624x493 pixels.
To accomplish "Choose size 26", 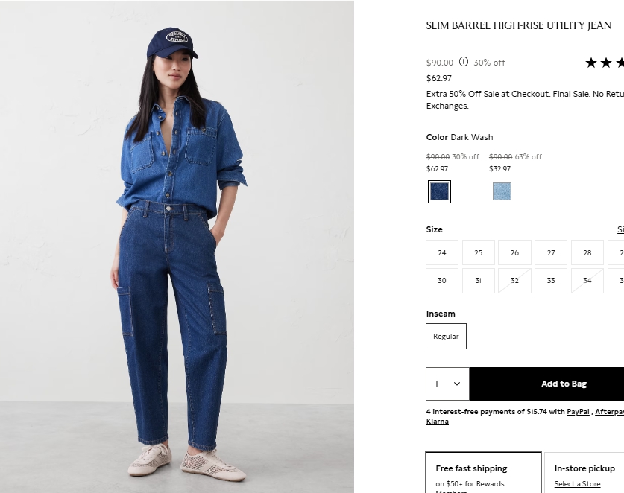I will pos(514,252).
